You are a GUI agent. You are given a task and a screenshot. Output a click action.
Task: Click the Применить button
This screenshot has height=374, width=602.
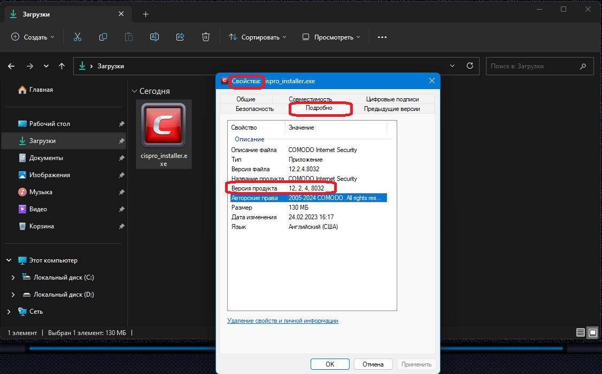point(416,364)
